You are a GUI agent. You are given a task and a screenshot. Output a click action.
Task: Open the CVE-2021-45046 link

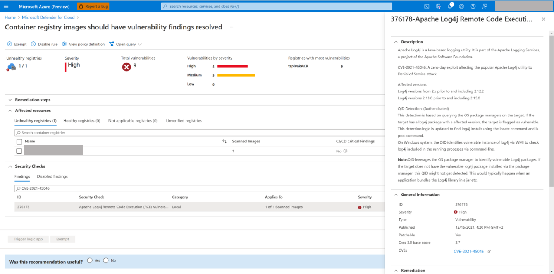469,252
